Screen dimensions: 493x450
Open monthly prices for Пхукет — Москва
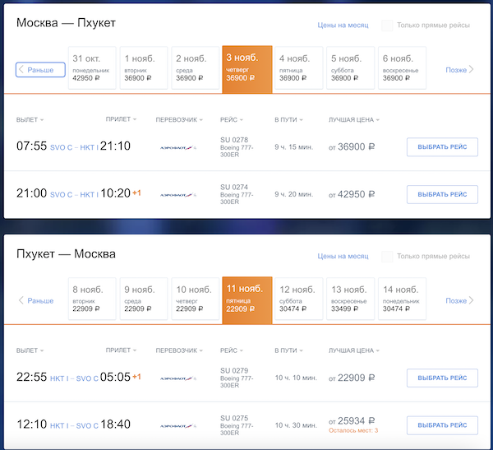click(343, 257)
